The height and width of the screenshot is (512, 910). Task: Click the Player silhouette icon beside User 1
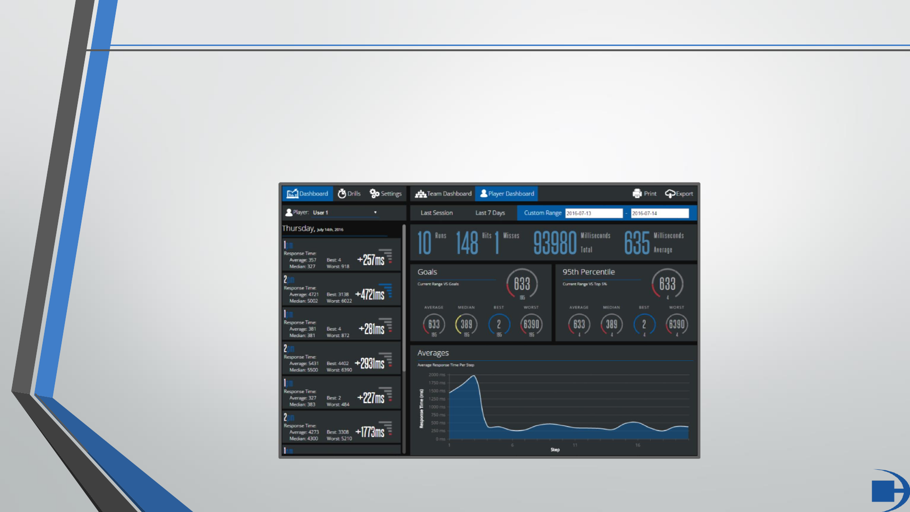(x=289, y=212)
